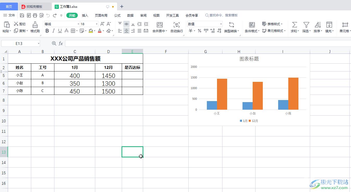Image resolution: width=351 pixels, height=192 pixels.
Task: Click the formula bar input
Action: 208,43
